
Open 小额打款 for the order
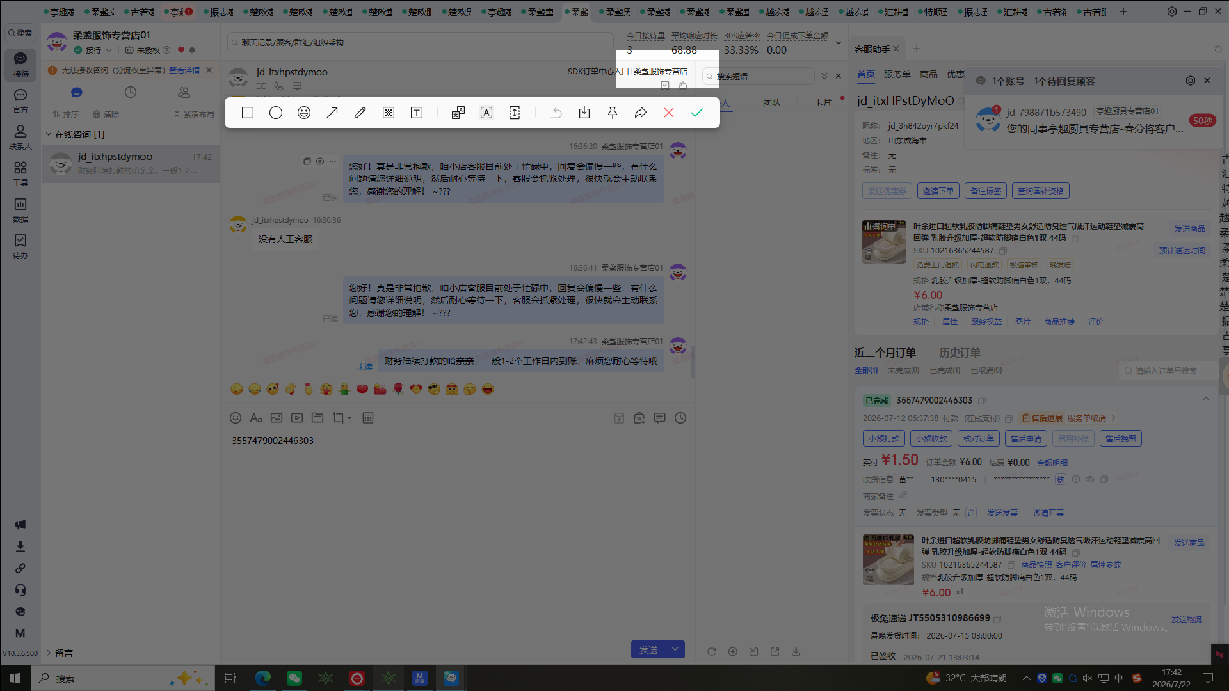[884, 438]
